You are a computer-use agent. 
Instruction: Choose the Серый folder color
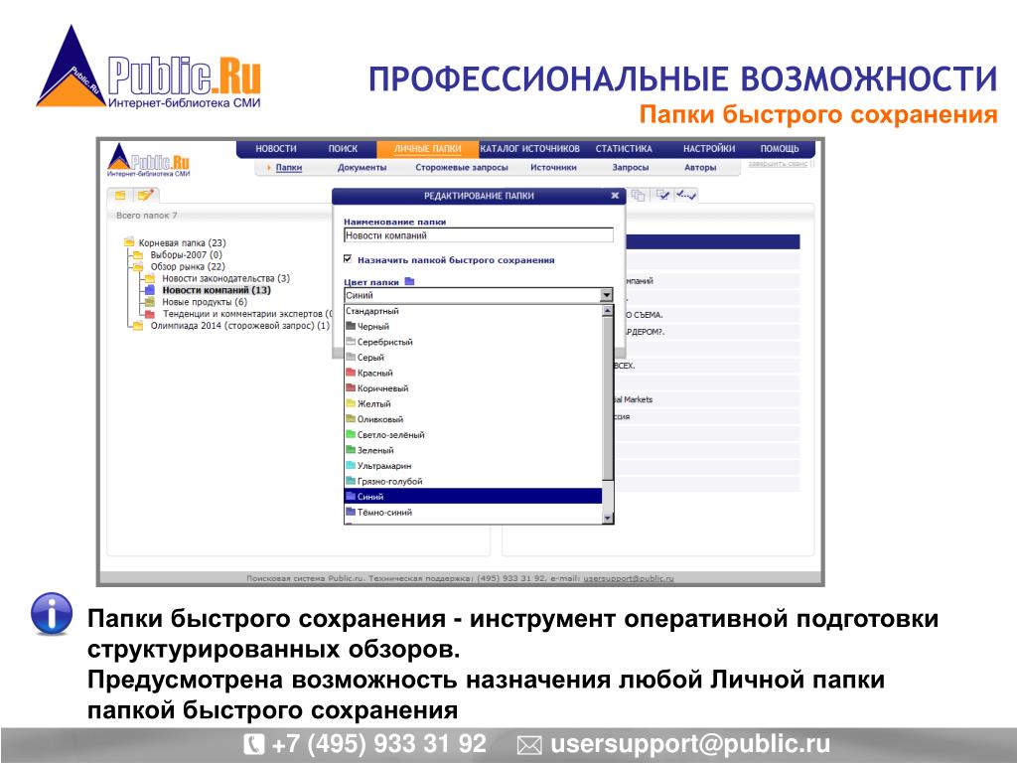[x=473, y=358]
